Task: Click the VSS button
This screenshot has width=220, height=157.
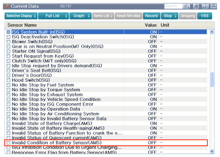Action: [204, 16]
